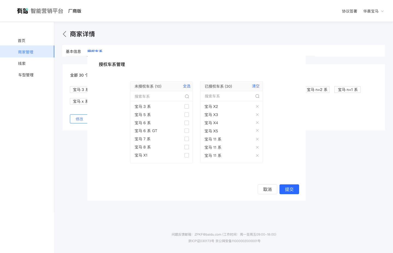The image size is (393, 253).
Task: Click the 厂商版 label in header
Action: coord(75,11)
